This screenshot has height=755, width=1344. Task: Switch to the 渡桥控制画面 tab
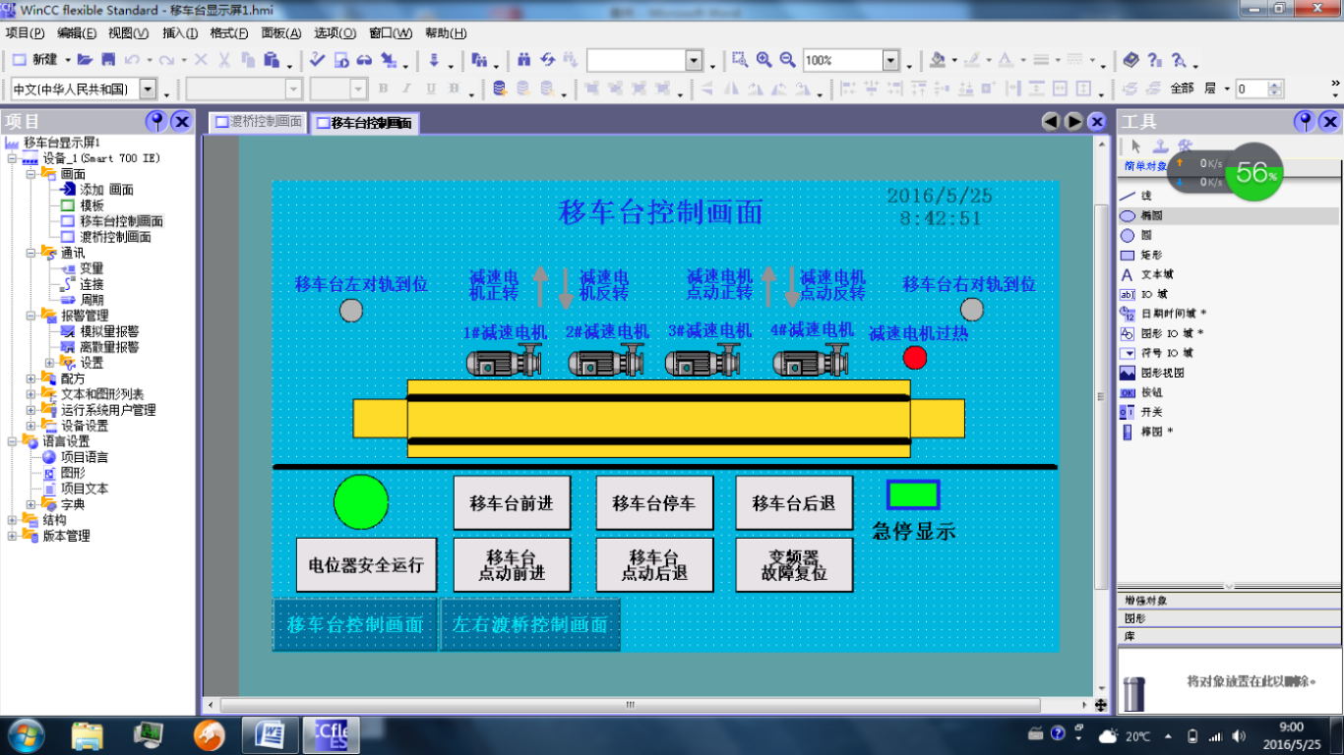click(x=258, y=123)
